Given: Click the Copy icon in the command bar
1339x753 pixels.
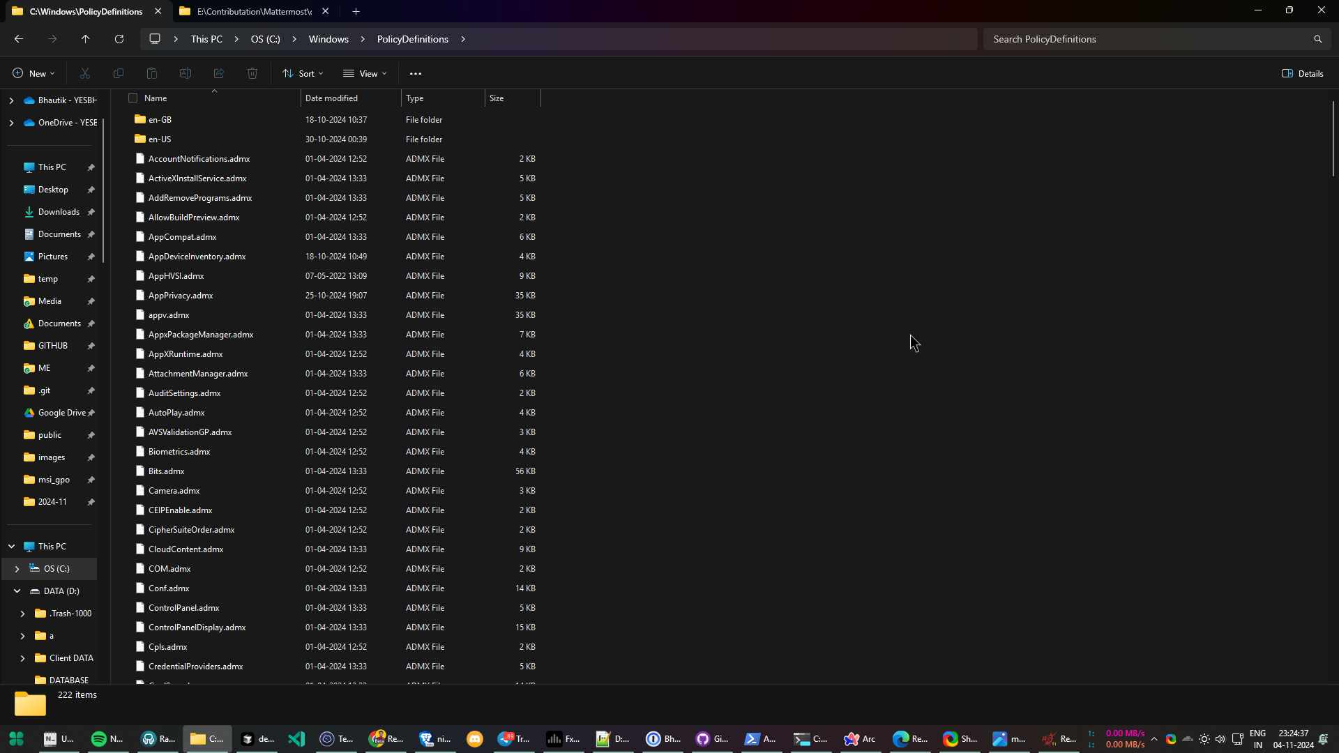Looking at the screenshot, I should (119, 73).
